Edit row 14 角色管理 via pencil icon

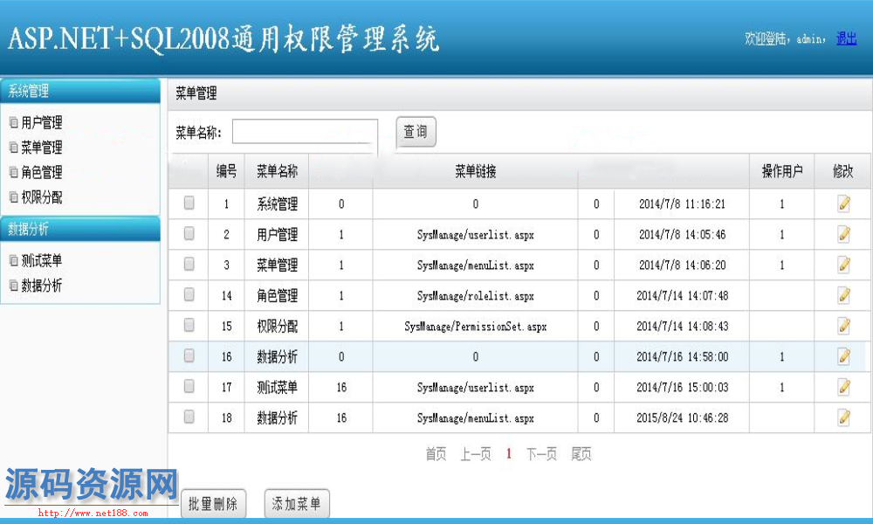tap(843, 296)
